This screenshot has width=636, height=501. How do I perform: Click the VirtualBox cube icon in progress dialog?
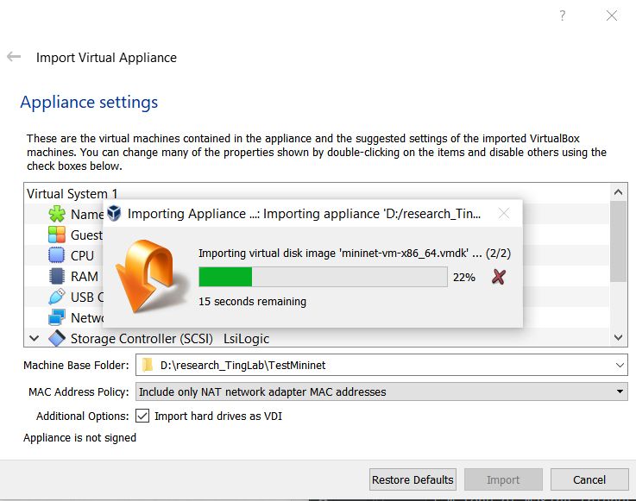(x=115, y=213)
